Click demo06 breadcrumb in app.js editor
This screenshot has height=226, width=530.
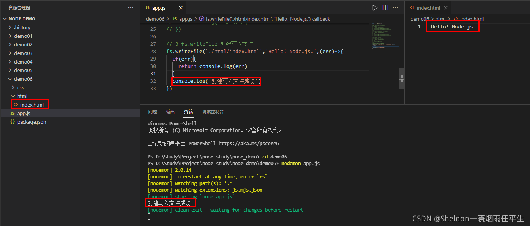pyautogui.click(x=155, y=19)
